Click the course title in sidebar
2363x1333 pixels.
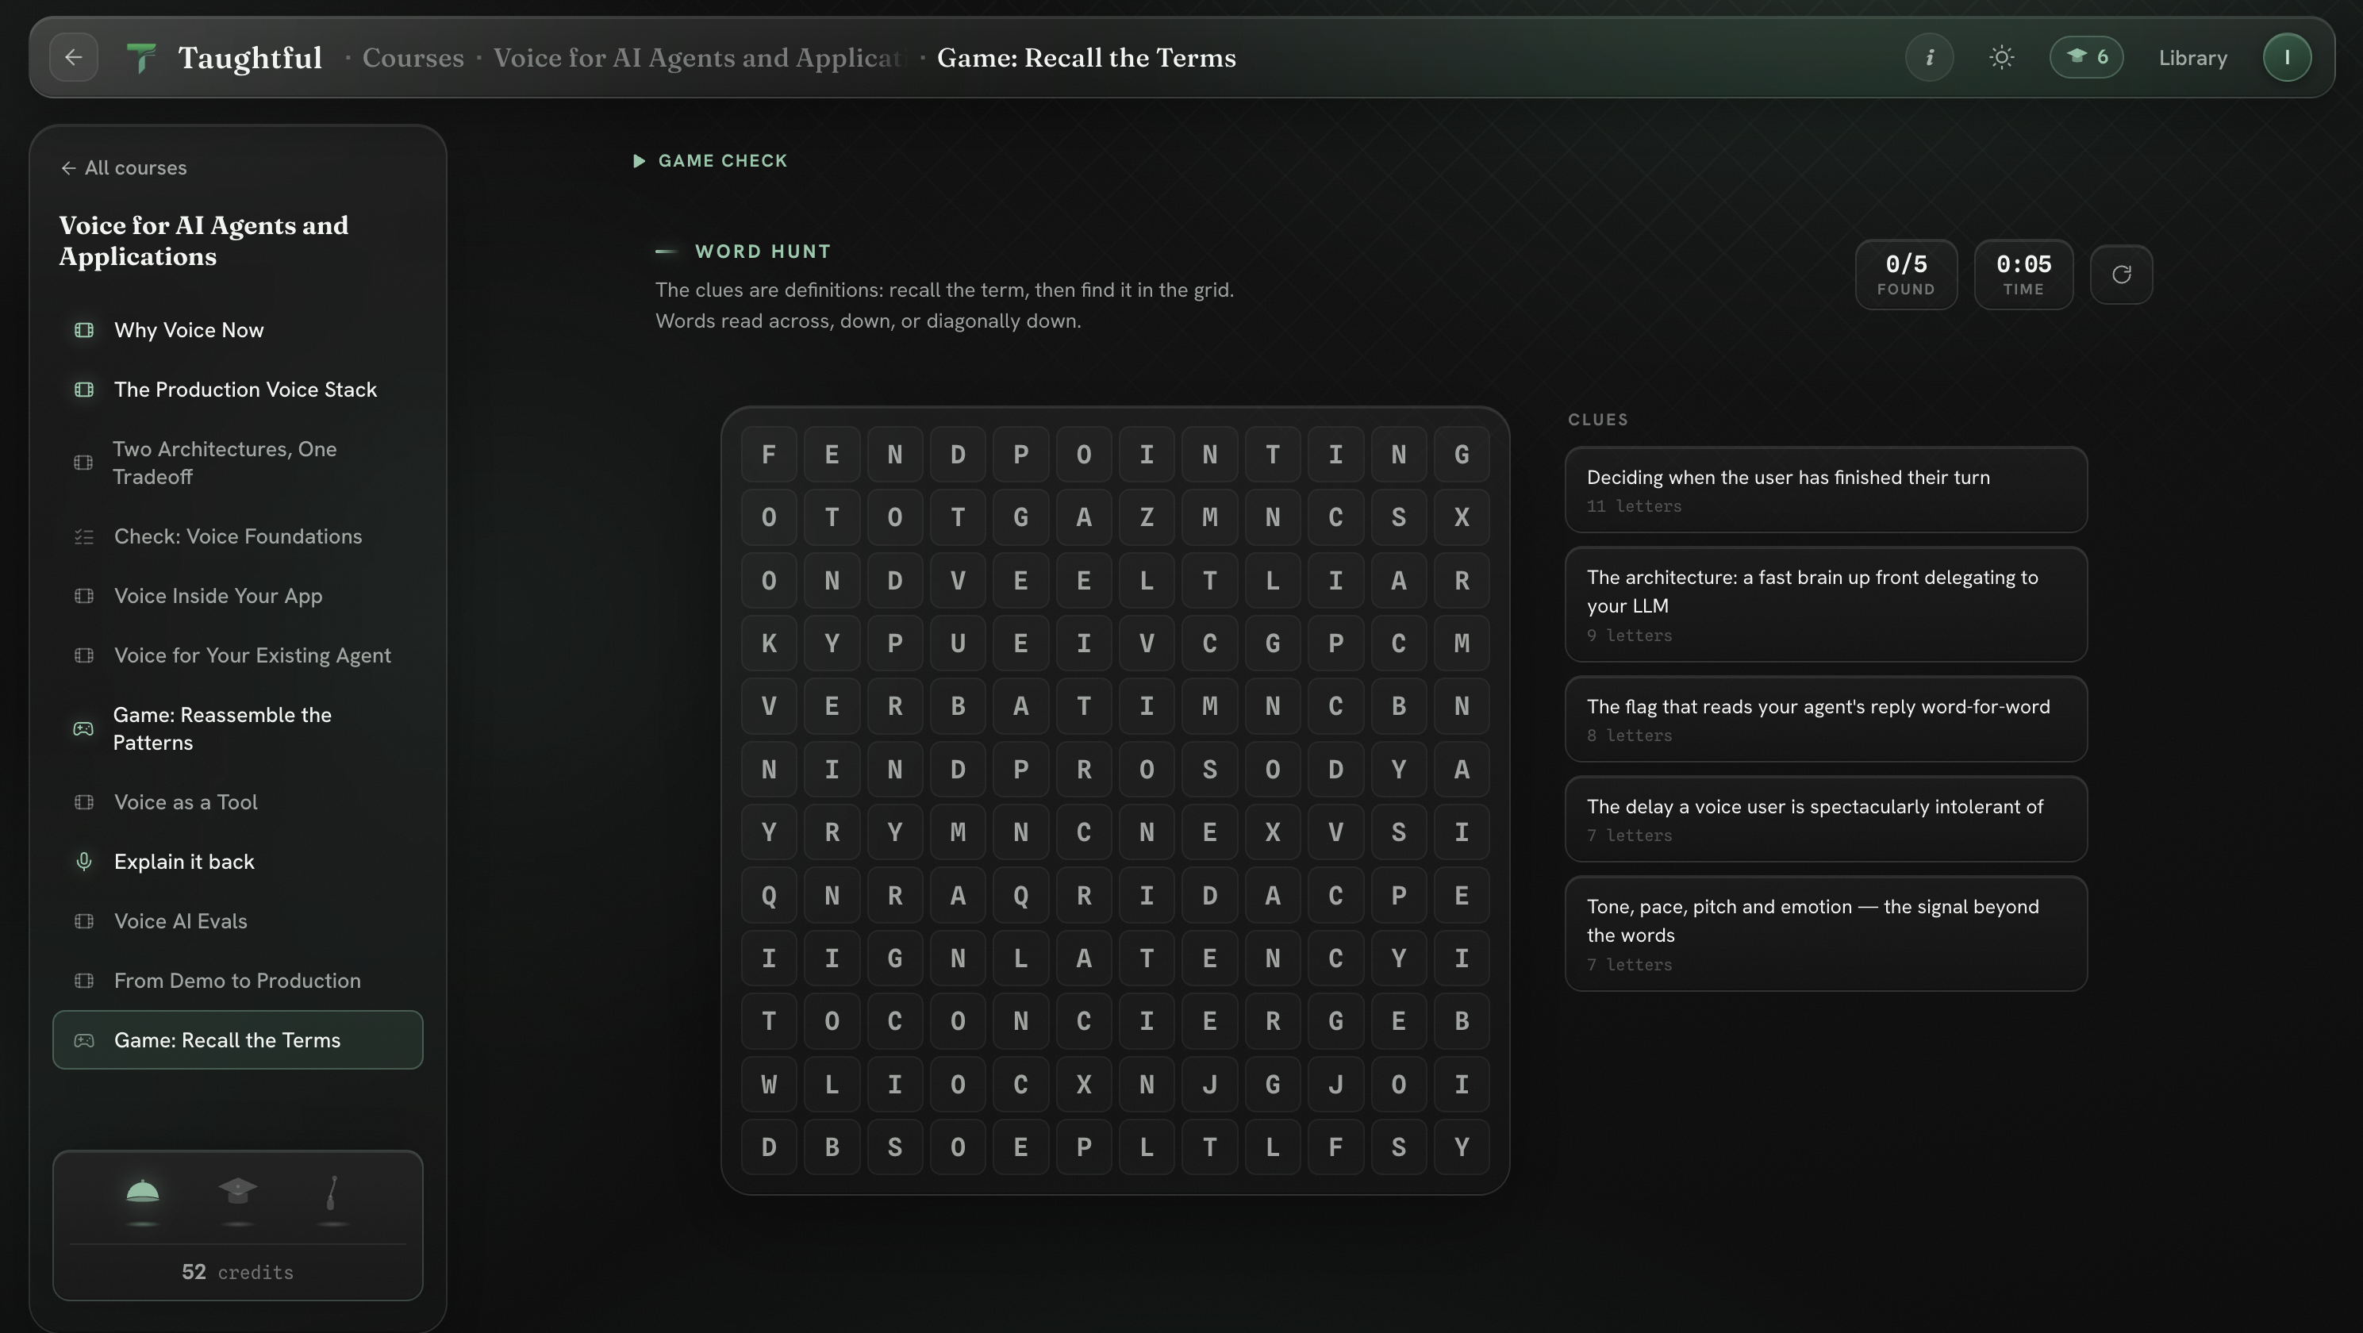[x=204, y=241]
